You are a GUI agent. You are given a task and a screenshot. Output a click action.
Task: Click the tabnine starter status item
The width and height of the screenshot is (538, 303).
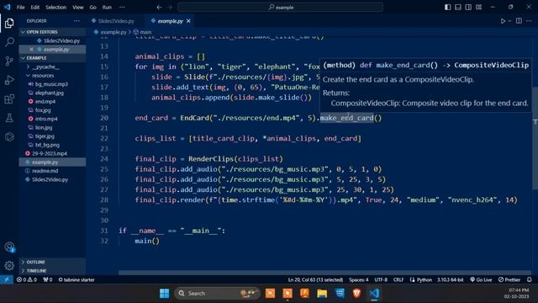pyautogui.click(x=76, y=279)
